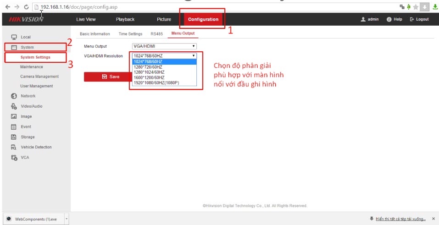Click the Image icon in sidebar
This screenshot has width=439, height=225.
click(x=14, y=116)
